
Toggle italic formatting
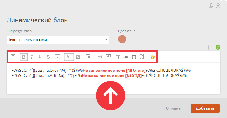tap(32, 57)
